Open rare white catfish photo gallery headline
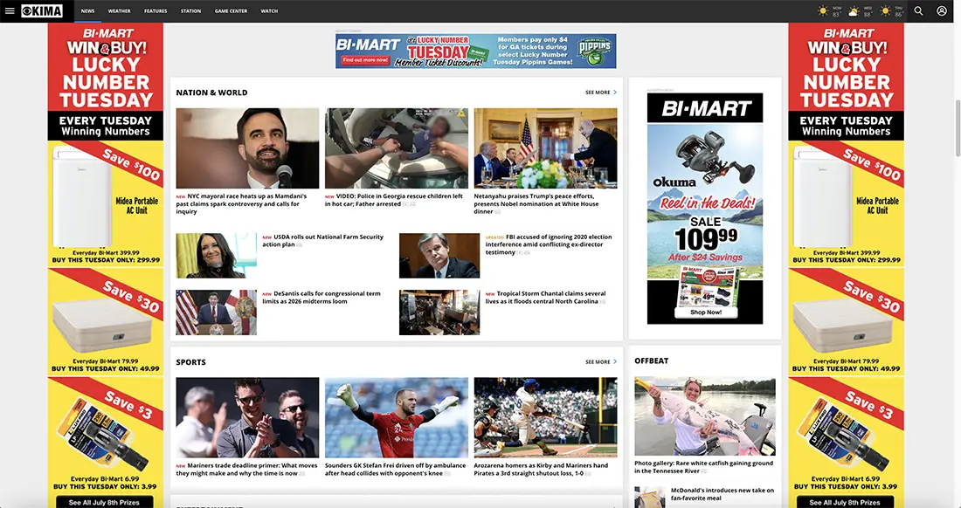The image size is (961, 508). (702, 467)
